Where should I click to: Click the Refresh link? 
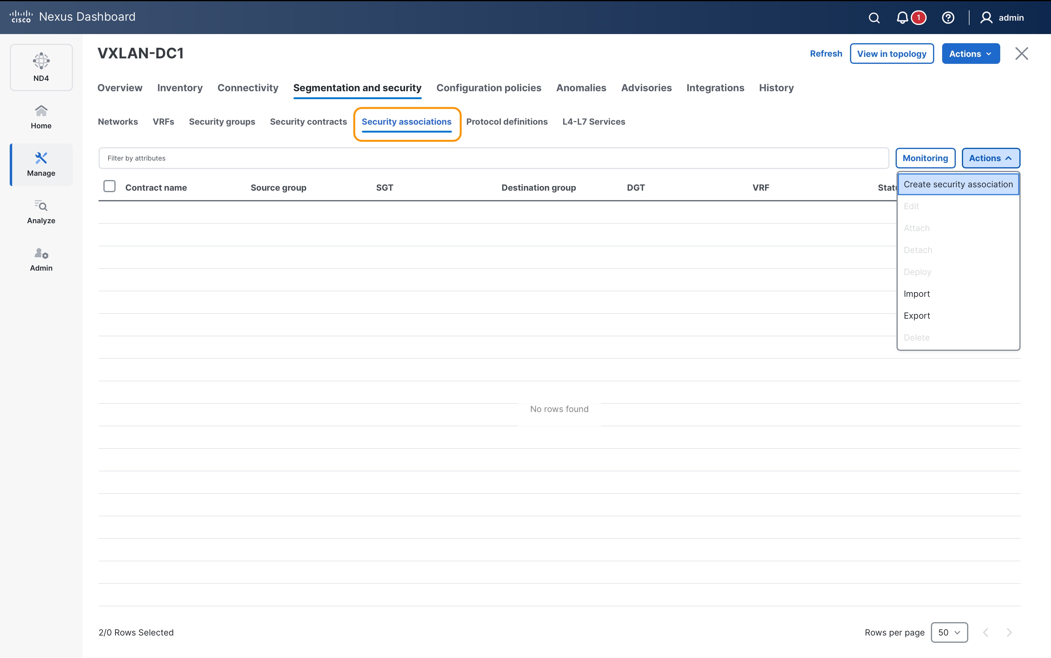(826, 54)
